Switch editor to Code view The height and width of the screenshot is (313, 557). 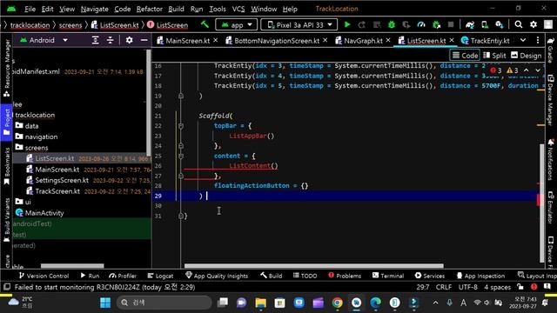pyautogui.click(x=465, y=56)
